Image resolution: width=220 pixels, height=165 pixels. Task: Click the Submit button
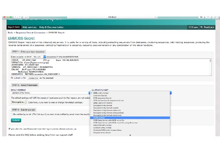[16, 120]
